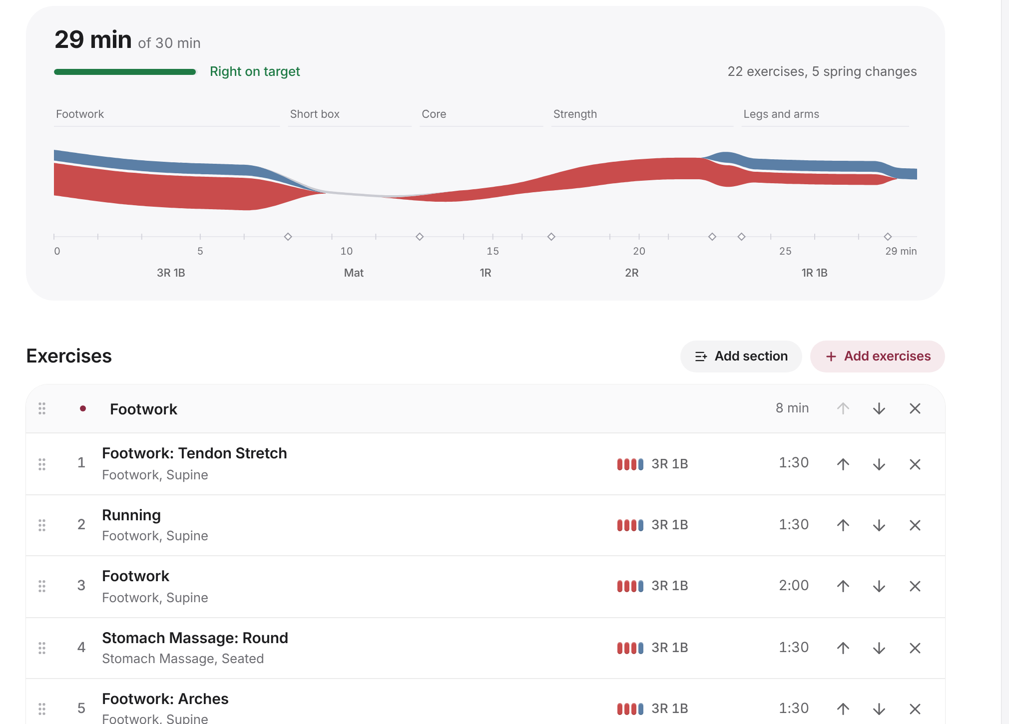
Task: Select the Strength section label in chart
Action: pyautogui.click(x=575, y=114)
